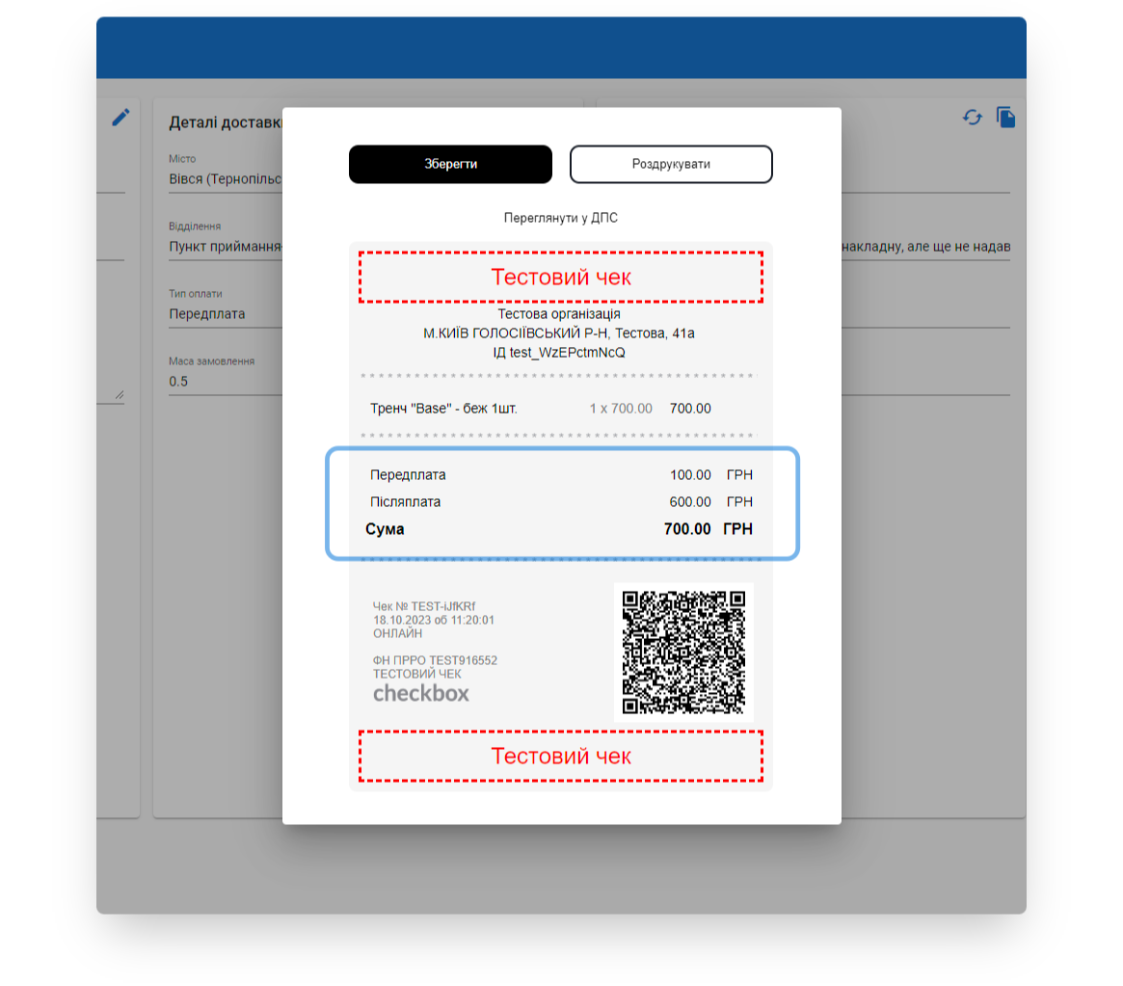This screenshot has width=1123, height=986.
Task: Click the top Тестовий чек banner
Action: [x=560, y=278]
